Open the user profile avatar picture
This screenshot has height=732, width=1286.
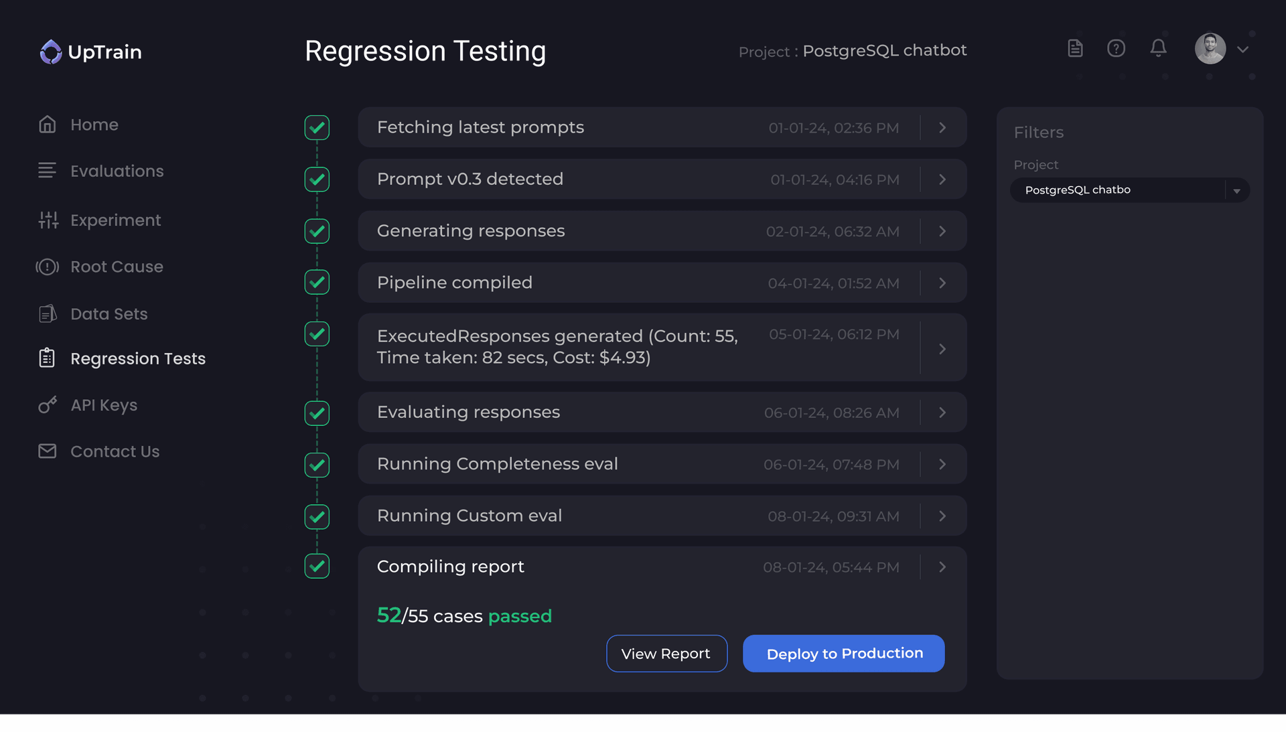click(x=1210, y=48)
